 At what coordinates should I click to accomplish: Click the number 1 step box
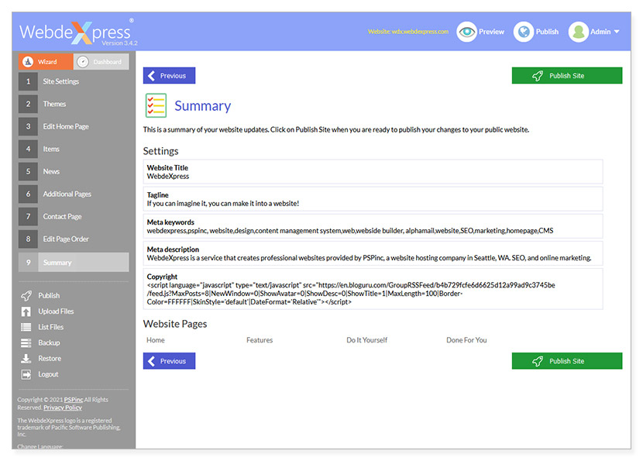tap(29, 81)
